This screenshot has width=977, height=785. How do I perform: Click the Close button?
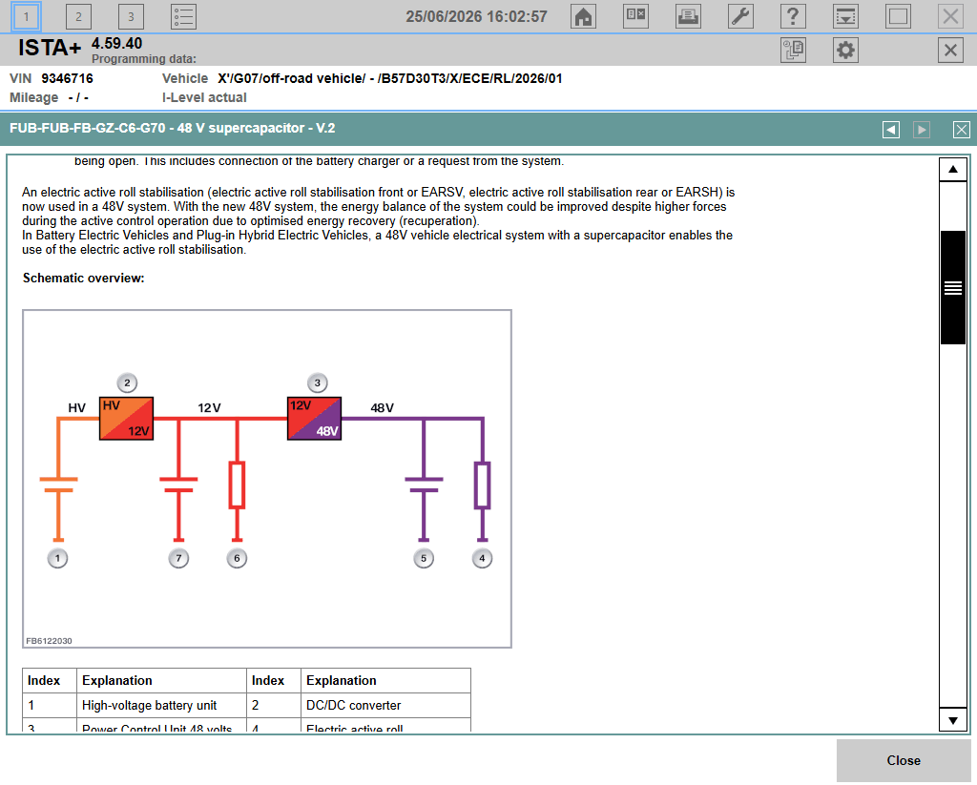coord(904,761)
